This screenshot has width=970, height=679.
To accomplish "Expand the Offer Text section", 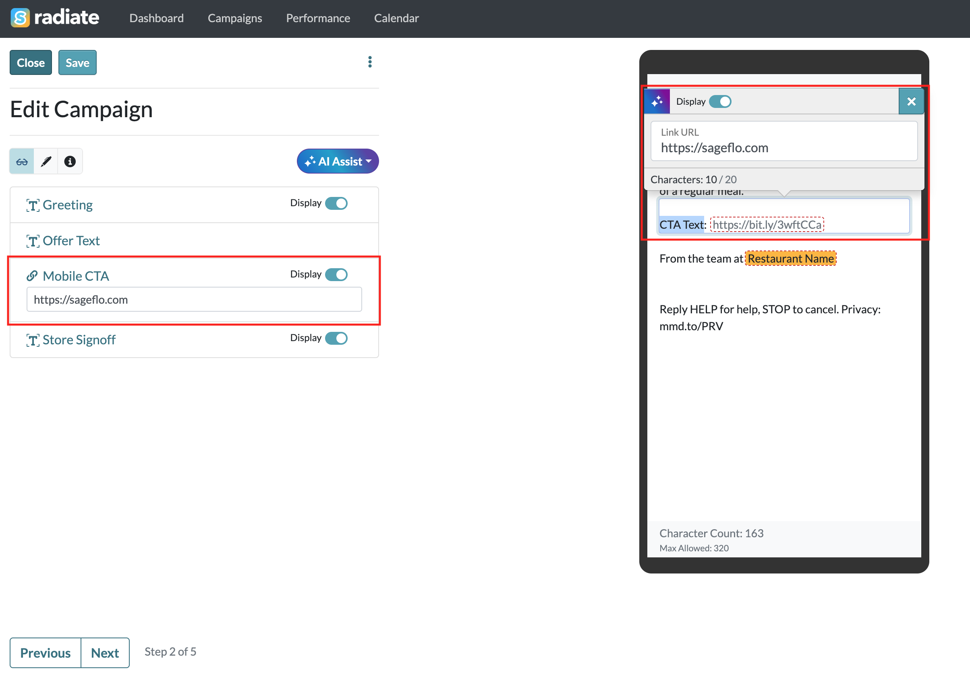I will [x=71, y=241].
